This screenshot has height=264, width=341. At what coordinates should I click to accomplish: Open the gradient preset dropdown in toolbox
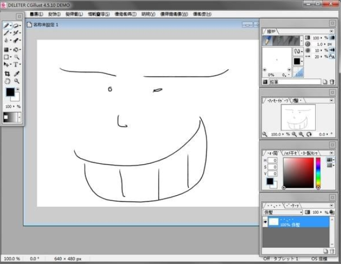20,118
